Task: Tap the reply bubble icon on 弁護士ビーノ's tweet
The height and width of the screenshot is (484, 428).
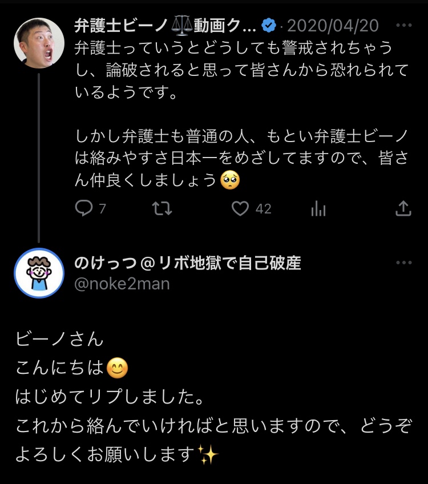Action: [84, 209]
